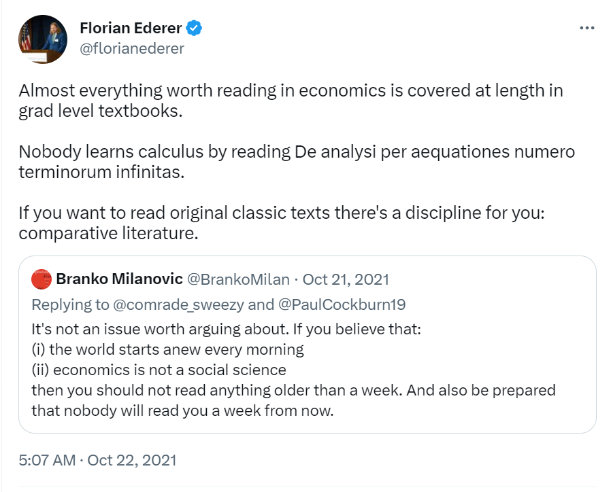Click the "(i) the world starts anew" line
The image size is (611, 492).
pyautogui.click(x=167, y=351)
